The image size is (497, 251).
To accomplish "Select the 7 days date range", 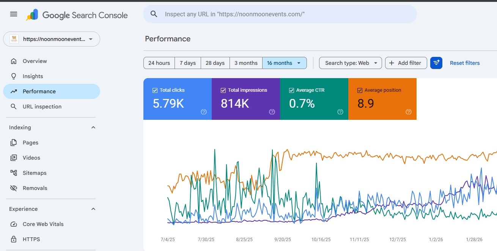I will click(188, 63).
